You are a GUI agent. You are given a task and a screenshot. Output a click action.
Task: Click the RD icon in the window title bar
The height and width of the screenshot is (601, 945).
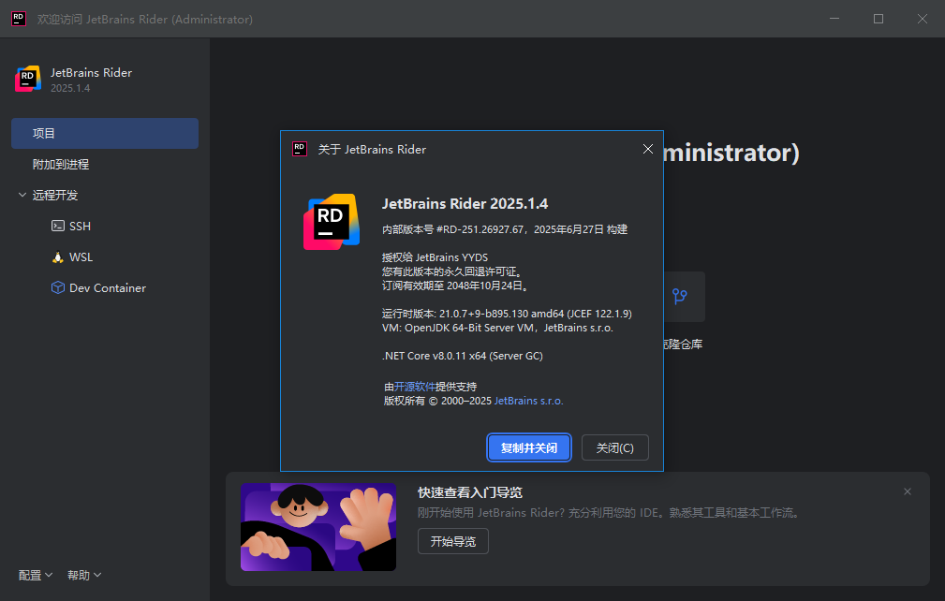click(x=19, y=19)
